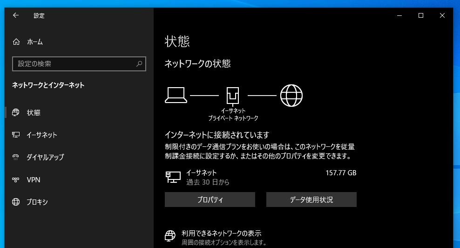Click the 設定 window title

pos(39,15)
